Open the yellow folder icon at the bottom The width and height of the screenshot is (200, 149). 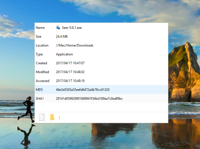click(x=52, y=117)
